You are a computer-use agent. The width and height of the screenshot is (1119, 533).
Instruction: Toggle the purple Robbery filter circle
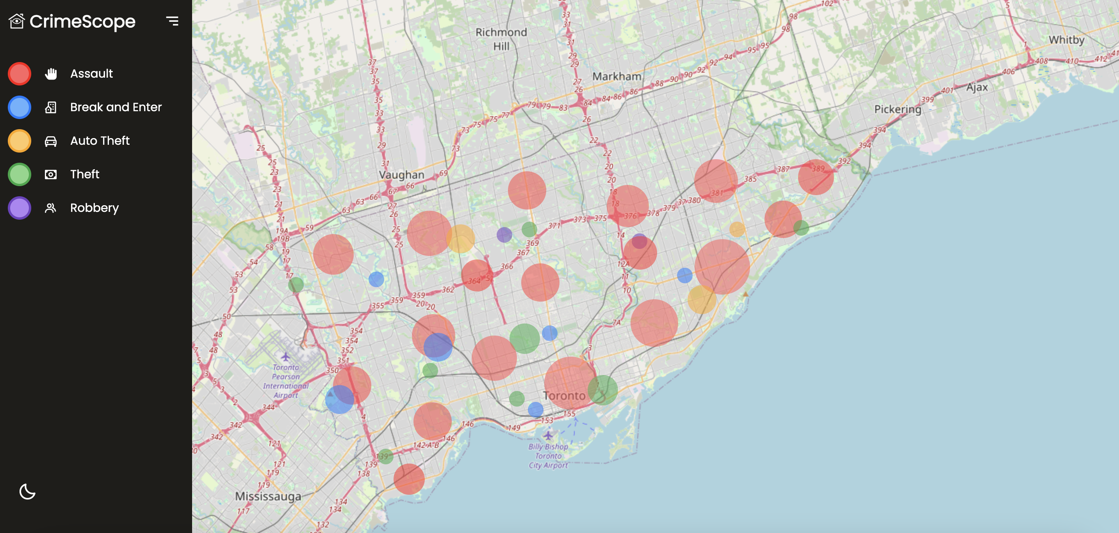point(20,208)
